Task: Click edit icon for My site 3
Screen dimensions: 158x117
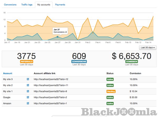Action: point(28,79)
